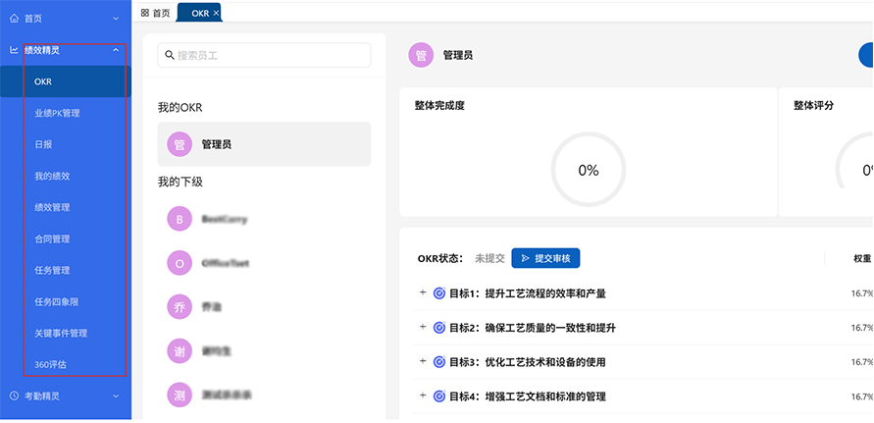Click the avatar icon labeled 测
The width and height of the screenshot is (874, 423).
point(180,395)
